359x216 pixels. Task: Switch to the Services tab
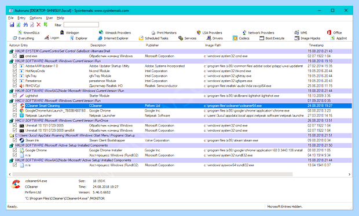(187, 38)
